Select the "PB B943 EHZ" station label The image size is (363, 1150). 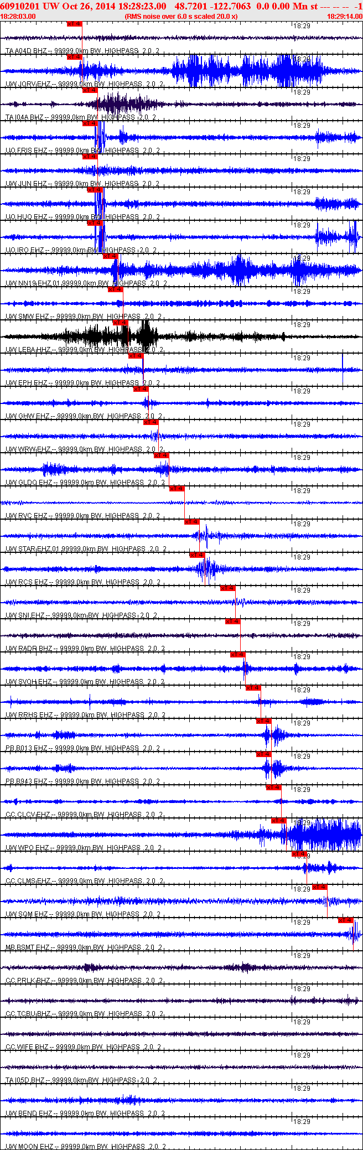tap(26, 781)
